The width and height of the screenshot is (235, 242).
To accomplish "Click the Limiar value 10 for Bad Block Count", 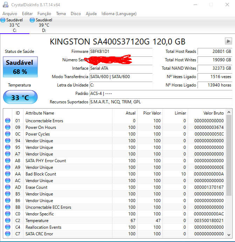I will 184,174.
